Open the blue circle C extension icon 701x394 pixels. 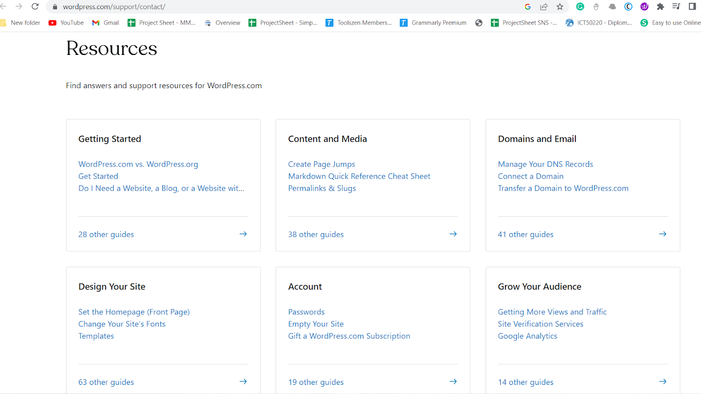pos(628,7)
